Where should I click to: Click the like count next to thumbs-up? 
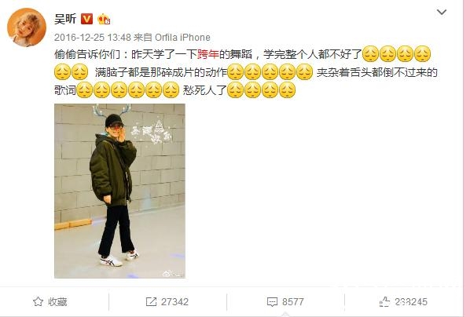pyautogui.click(x=411, y=302)
